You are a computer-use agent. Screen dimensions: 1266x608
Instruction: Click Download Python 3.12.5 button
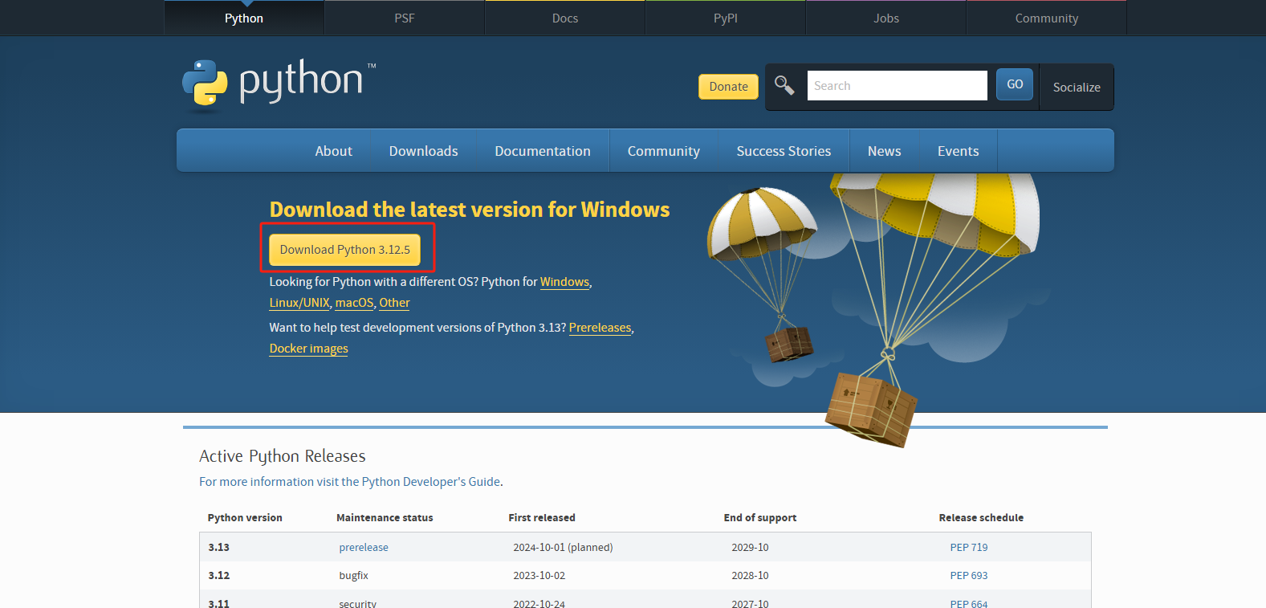point(345,250)
